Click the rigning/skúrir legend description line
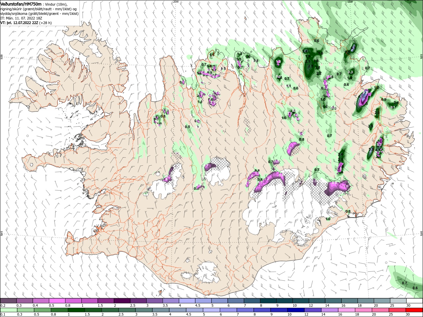The image size is (423, 317). (x=39, y=9)
